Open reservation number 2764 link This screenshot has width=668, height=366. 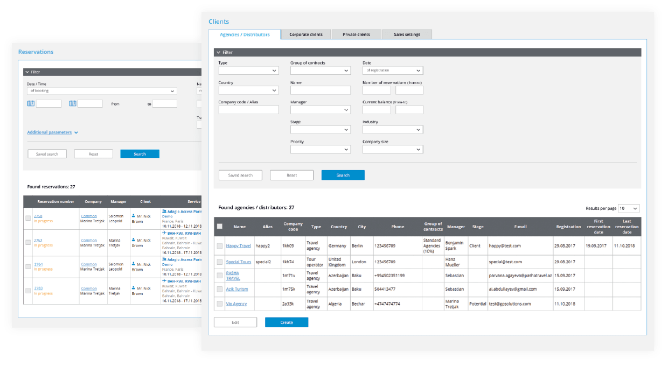[x=38, y=264]
